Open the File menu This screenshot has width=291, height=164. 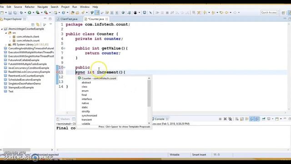point(2,7)
